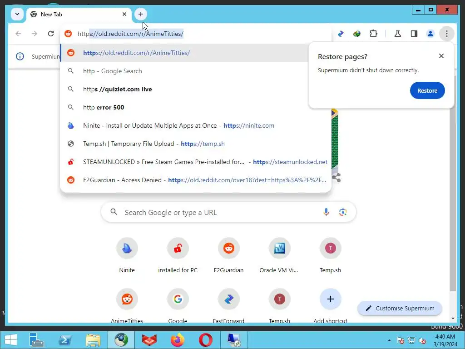Open the FastForward shortcut tile

[229, 305]
